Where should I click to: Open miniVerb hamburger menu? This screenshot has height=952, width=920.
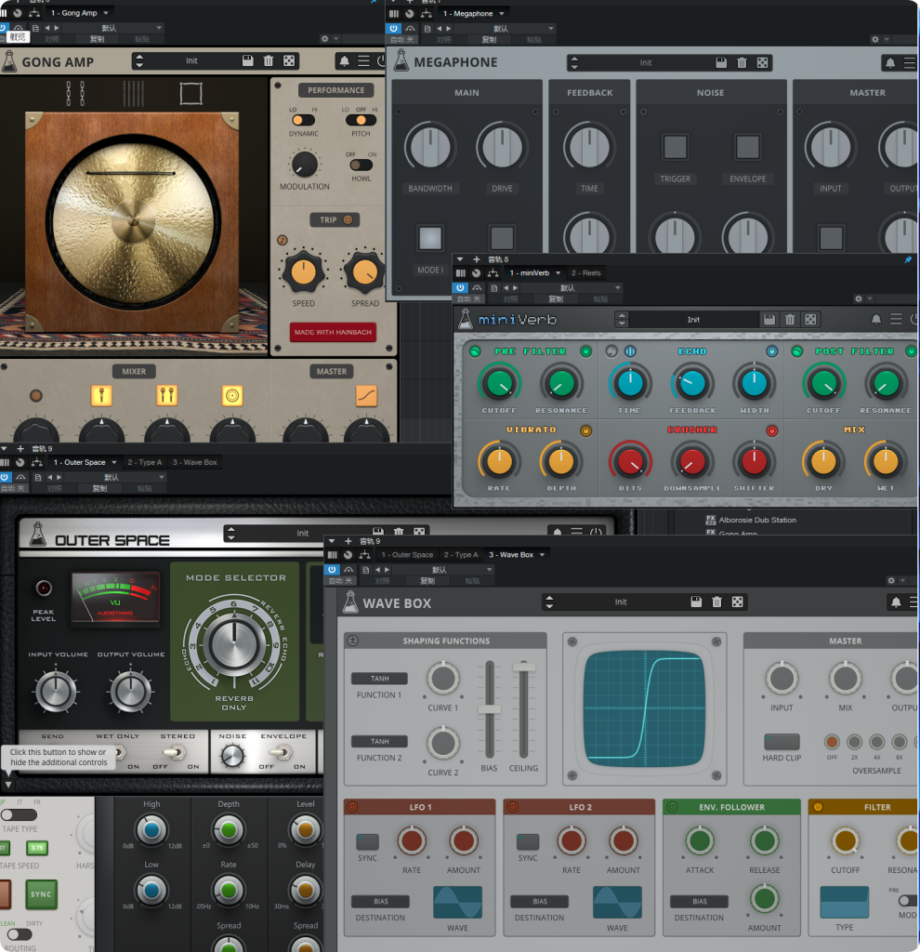coord(896,320)
